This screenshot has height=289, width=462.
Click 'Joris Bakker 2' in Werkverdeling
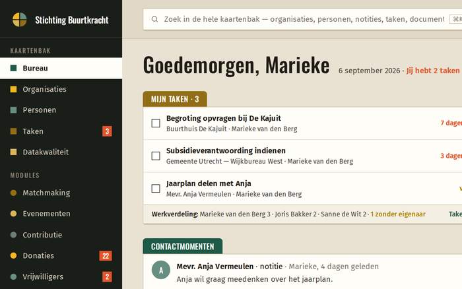tap(296, 214)
